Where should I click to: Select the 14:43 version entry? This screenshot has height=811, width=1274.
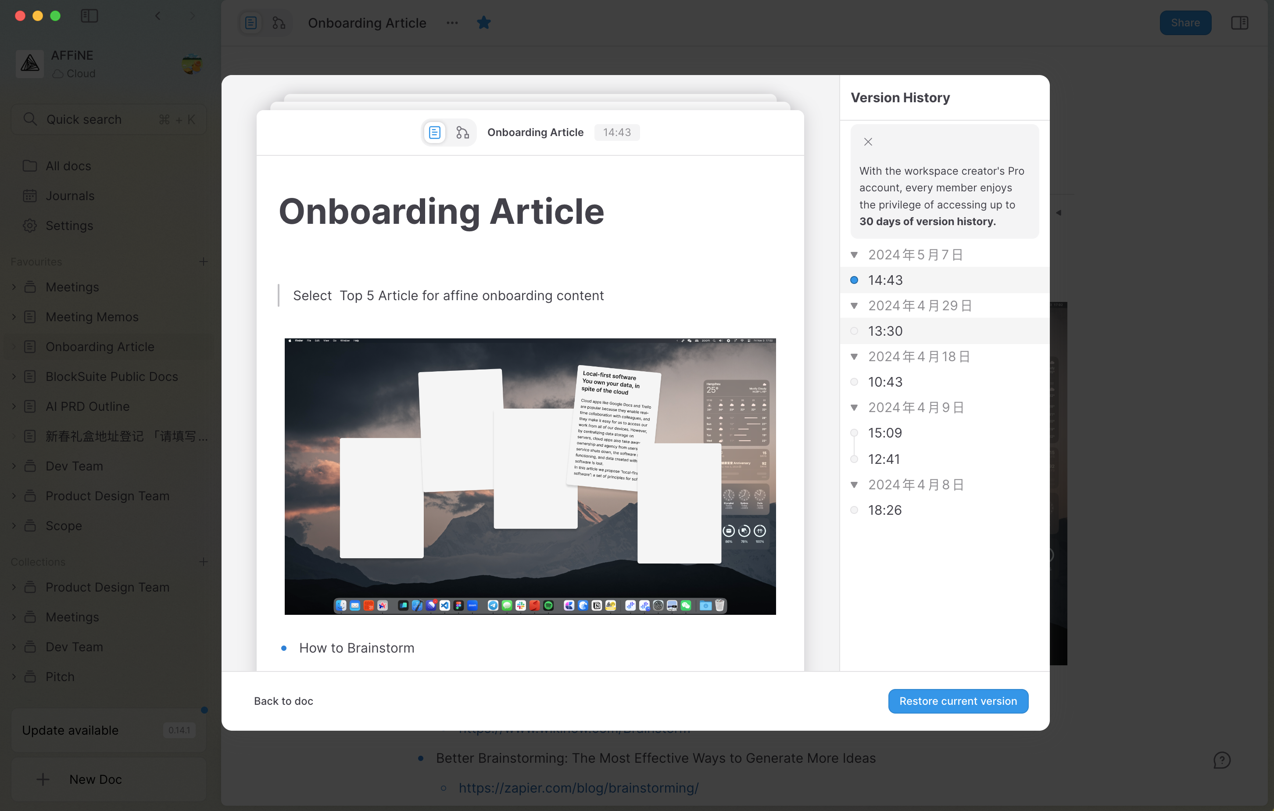pyautogui.click(x=885, y=280)
